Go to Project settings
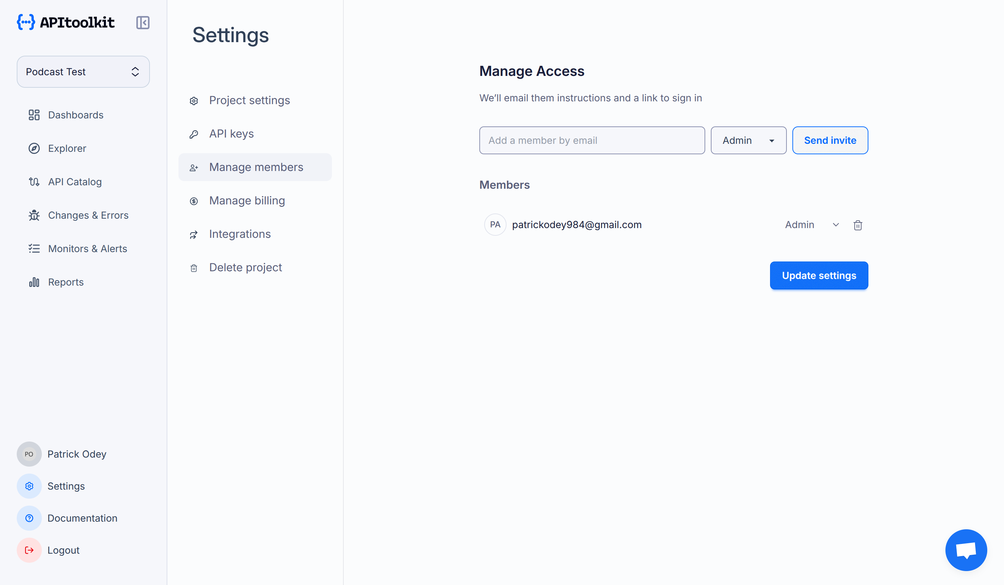This screenshot has width=1004, height=585. click(x=249, y=100)
